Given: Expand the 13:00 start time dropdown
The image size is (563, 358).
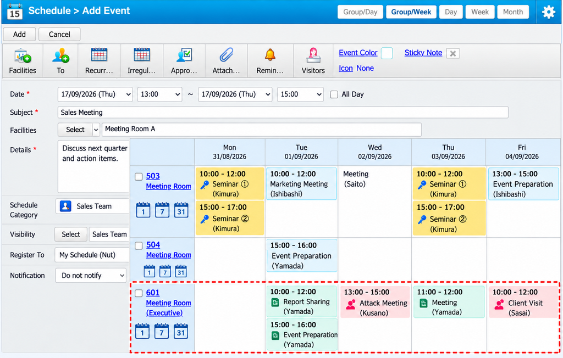Looking at the screenshot, I should (160, 94).
